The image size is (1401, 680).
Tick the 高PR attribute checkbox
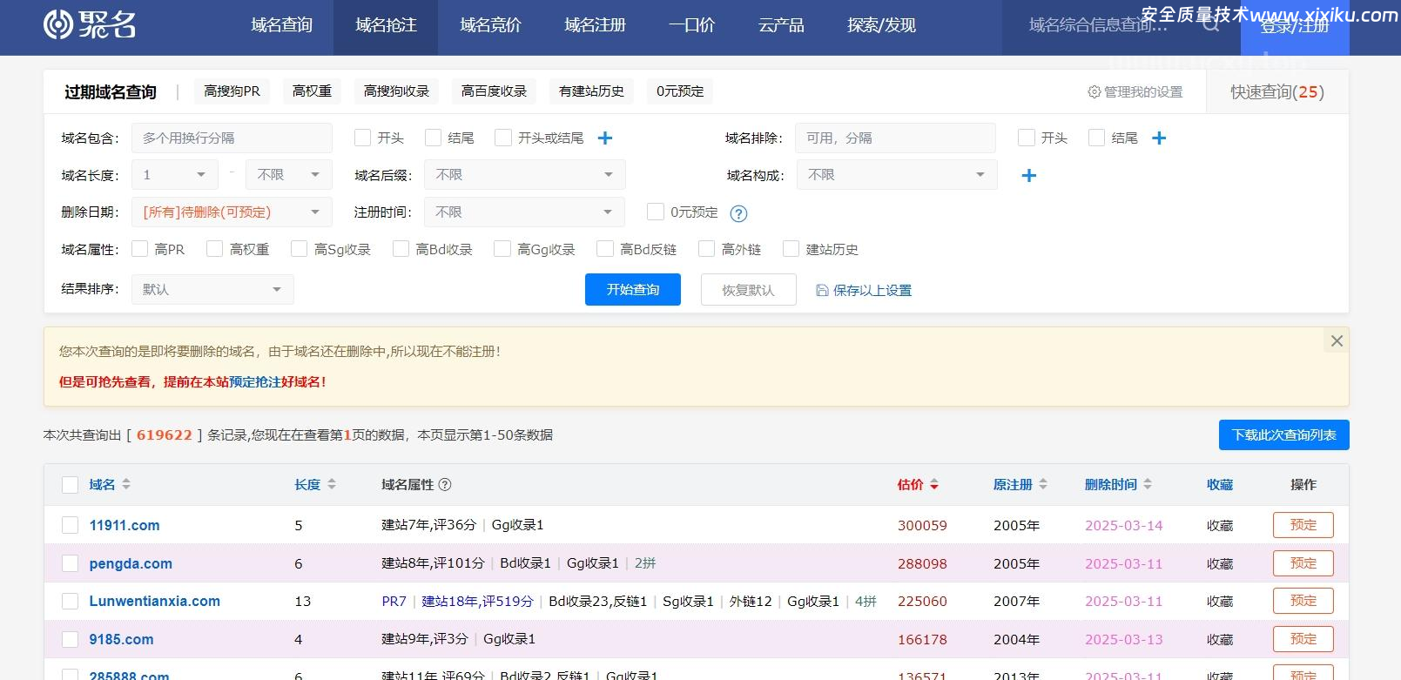tap(139, 249)
